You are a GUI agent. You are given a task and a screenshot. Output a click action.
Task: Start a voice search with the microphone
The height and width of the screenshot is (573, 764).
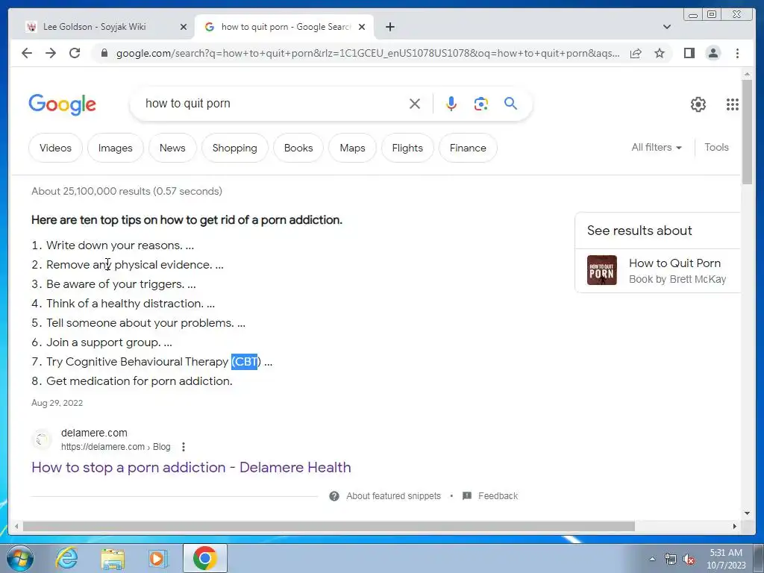point(451,104)
